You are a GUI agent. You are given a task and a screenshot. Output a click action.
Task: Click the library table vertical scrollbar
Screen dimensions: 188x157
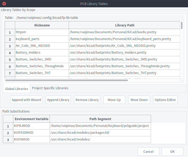(182, 25)
